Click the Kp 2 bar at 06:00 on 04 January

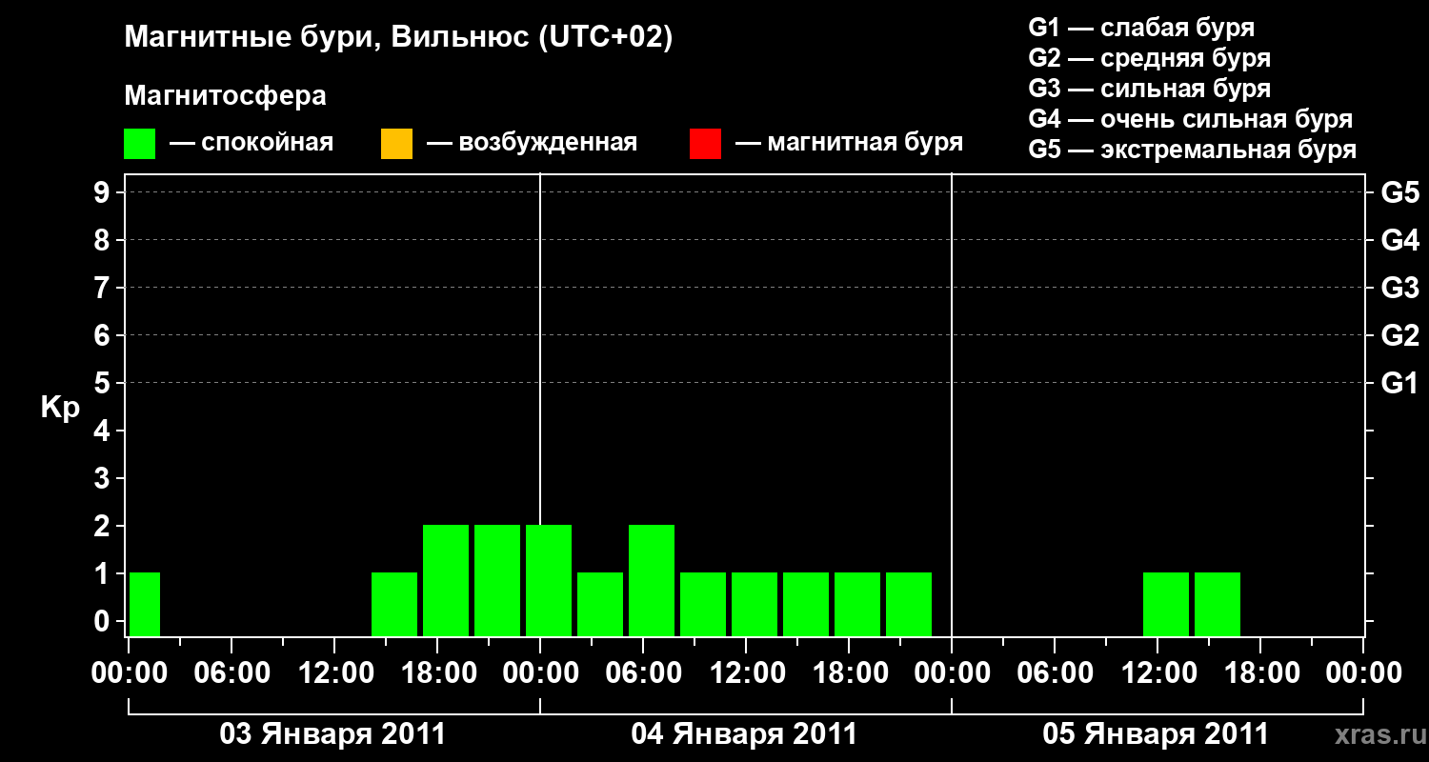click(x=652, y=580)
